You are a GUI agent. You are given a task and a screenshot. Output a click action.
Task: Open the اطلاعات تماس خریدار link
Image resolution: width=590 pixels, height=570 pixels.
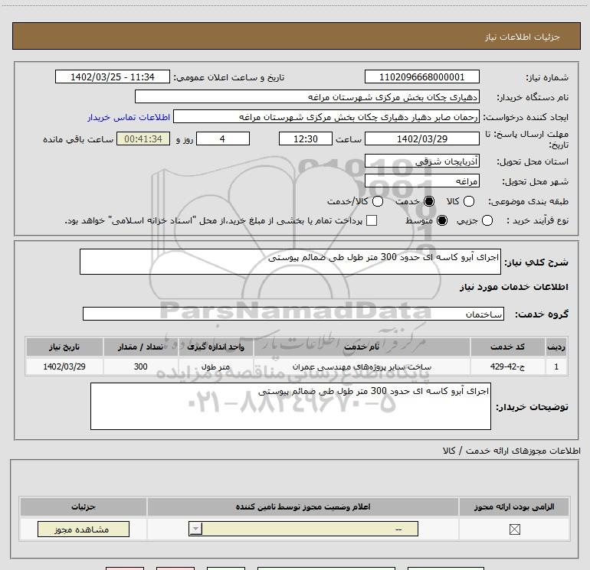[129, 117]
